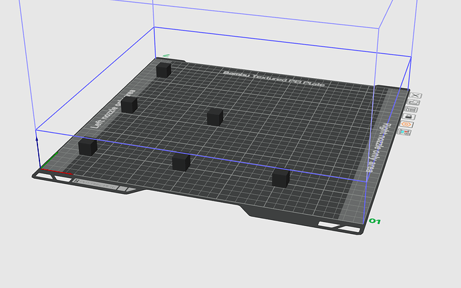Select the cube nearest the axis origin
The width and height of the screenshot is (461, 288).
pos(88,147)
